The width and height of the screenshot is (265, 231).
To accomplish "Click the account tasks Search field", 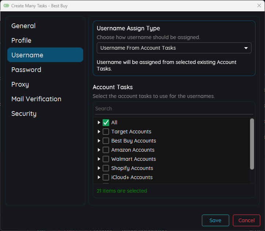I will (174, 109).
